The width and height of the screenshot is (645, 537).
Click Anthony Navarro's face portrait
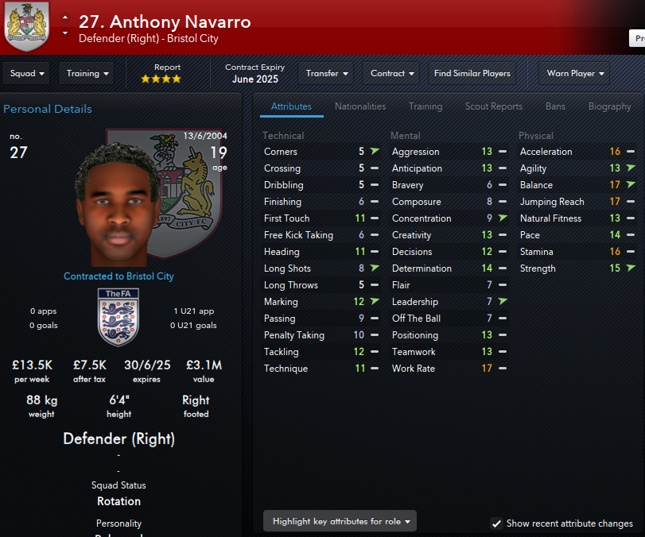click(119, 205)
